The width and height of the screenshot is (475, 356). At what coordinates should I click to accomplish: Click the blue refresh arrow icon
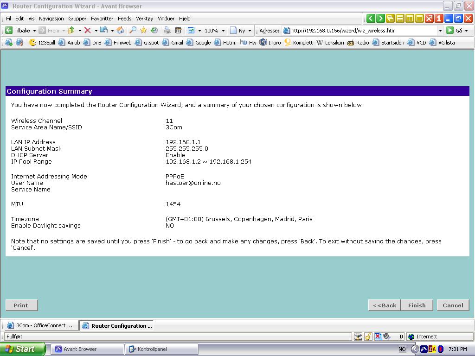pos(104,30)
